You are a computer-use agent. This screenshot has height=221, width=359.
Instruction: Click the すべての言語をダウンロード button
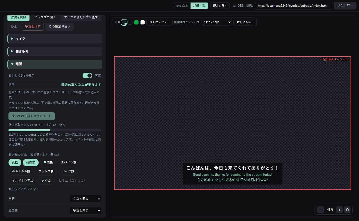32,116
